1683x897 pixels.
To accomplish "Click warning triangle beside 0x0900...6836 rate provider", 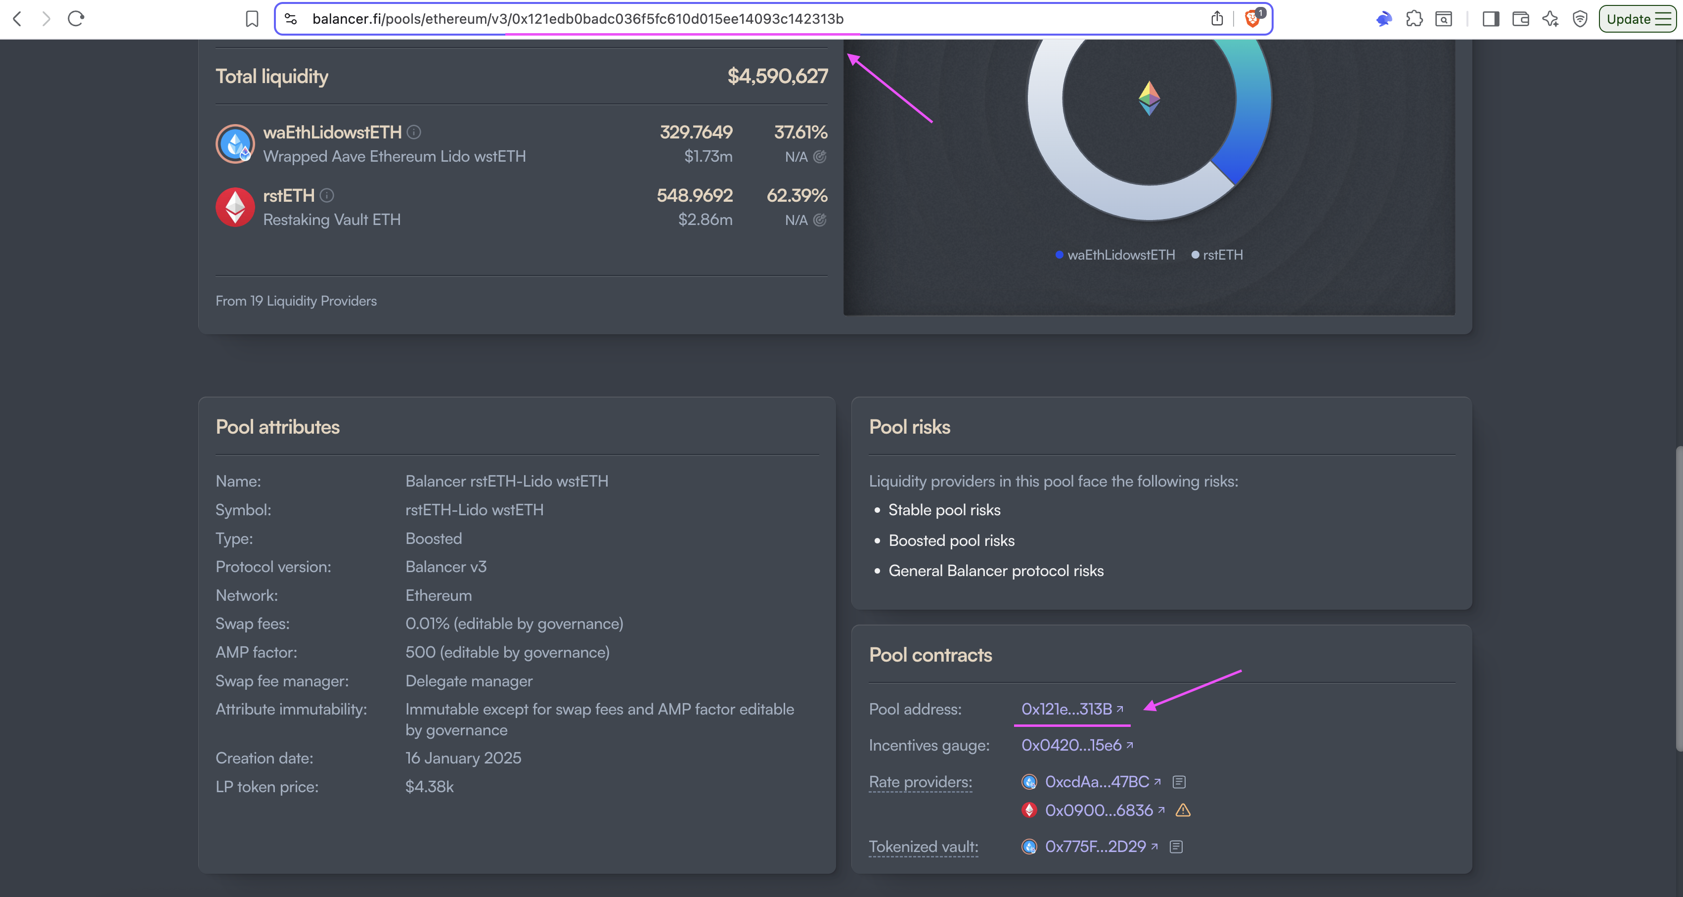I will [1183, 810].
